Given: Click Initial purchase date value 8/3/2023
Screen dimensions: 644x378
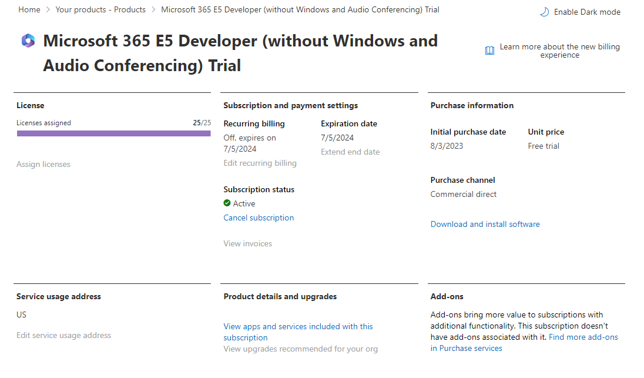Looking at the screenshot, I should pos(447,146).
